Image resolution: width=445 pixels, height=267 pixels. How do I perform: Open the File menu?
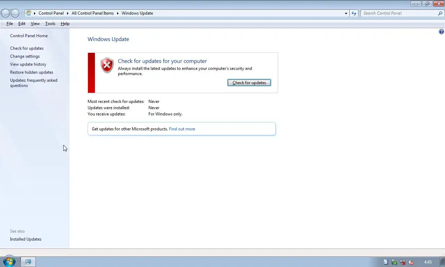[x=10, y=24]
